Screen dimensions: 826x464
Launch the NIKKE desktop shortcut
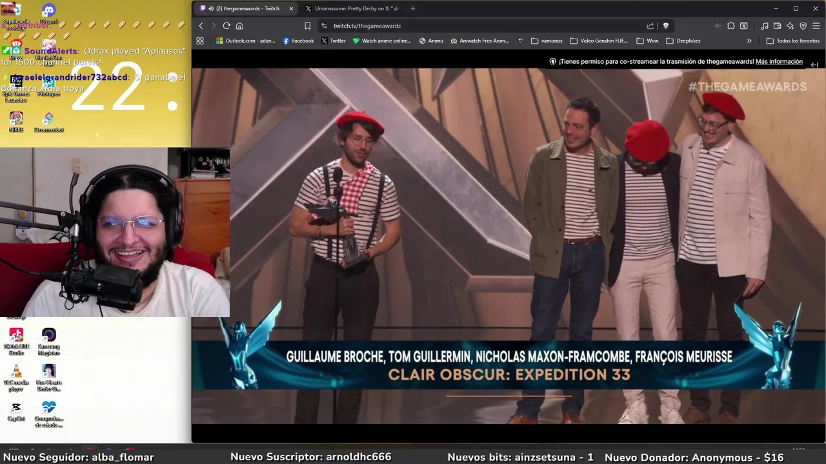click(15, 122)
